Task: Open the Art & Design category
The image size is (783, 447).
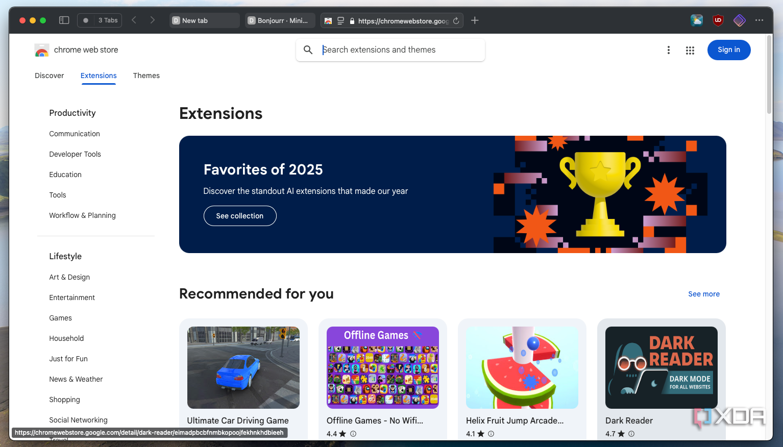Action: coord(69,277)
